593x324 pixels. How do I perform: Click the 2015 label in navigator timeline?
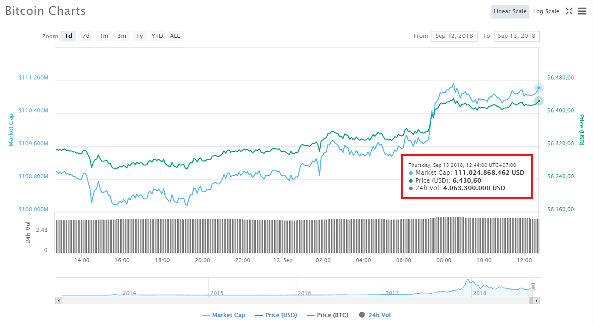pyautogui.click(x=217, y=293)
